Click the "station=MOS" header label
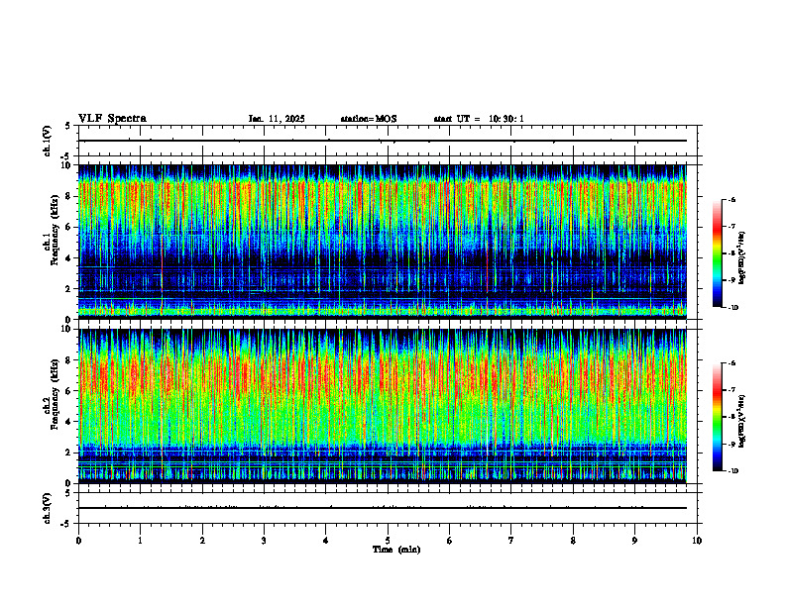The height and width of the screenshot is (606, 785). tap(369, 119)
